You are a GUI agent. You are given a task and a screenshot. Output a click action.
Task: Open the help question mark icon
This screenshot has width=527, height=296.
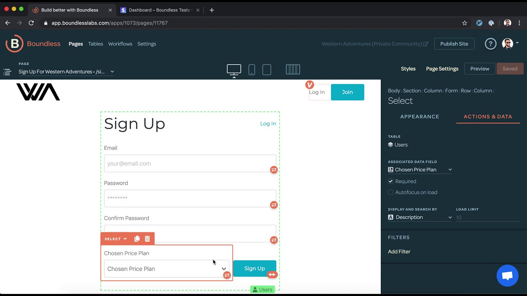pos(490,44)
